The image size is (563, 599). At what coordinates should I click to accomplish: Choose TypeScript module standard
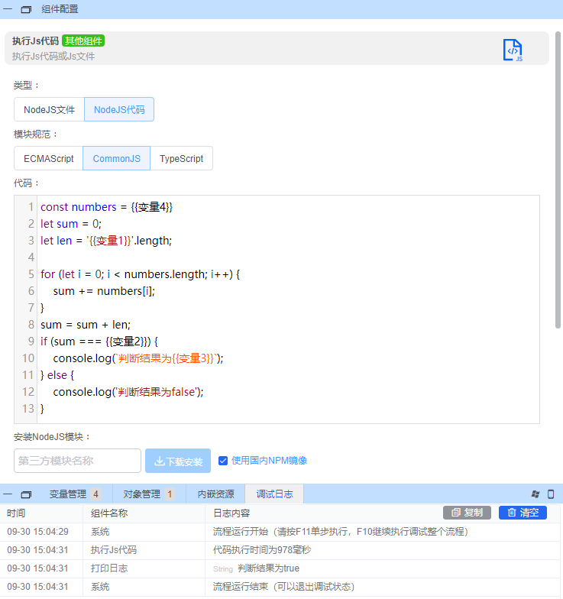pos(181,159)
